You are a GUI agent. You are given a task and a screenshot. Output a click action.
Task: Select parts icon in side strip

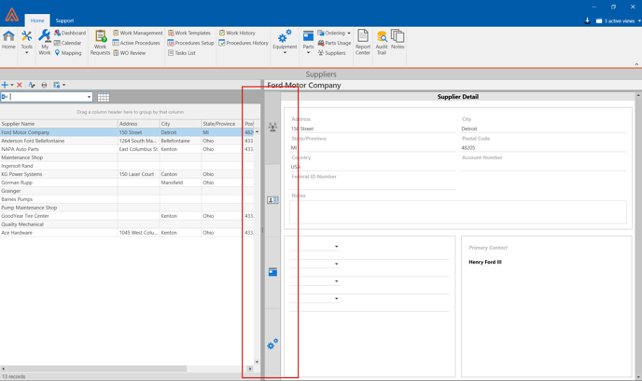coord(272,272)
